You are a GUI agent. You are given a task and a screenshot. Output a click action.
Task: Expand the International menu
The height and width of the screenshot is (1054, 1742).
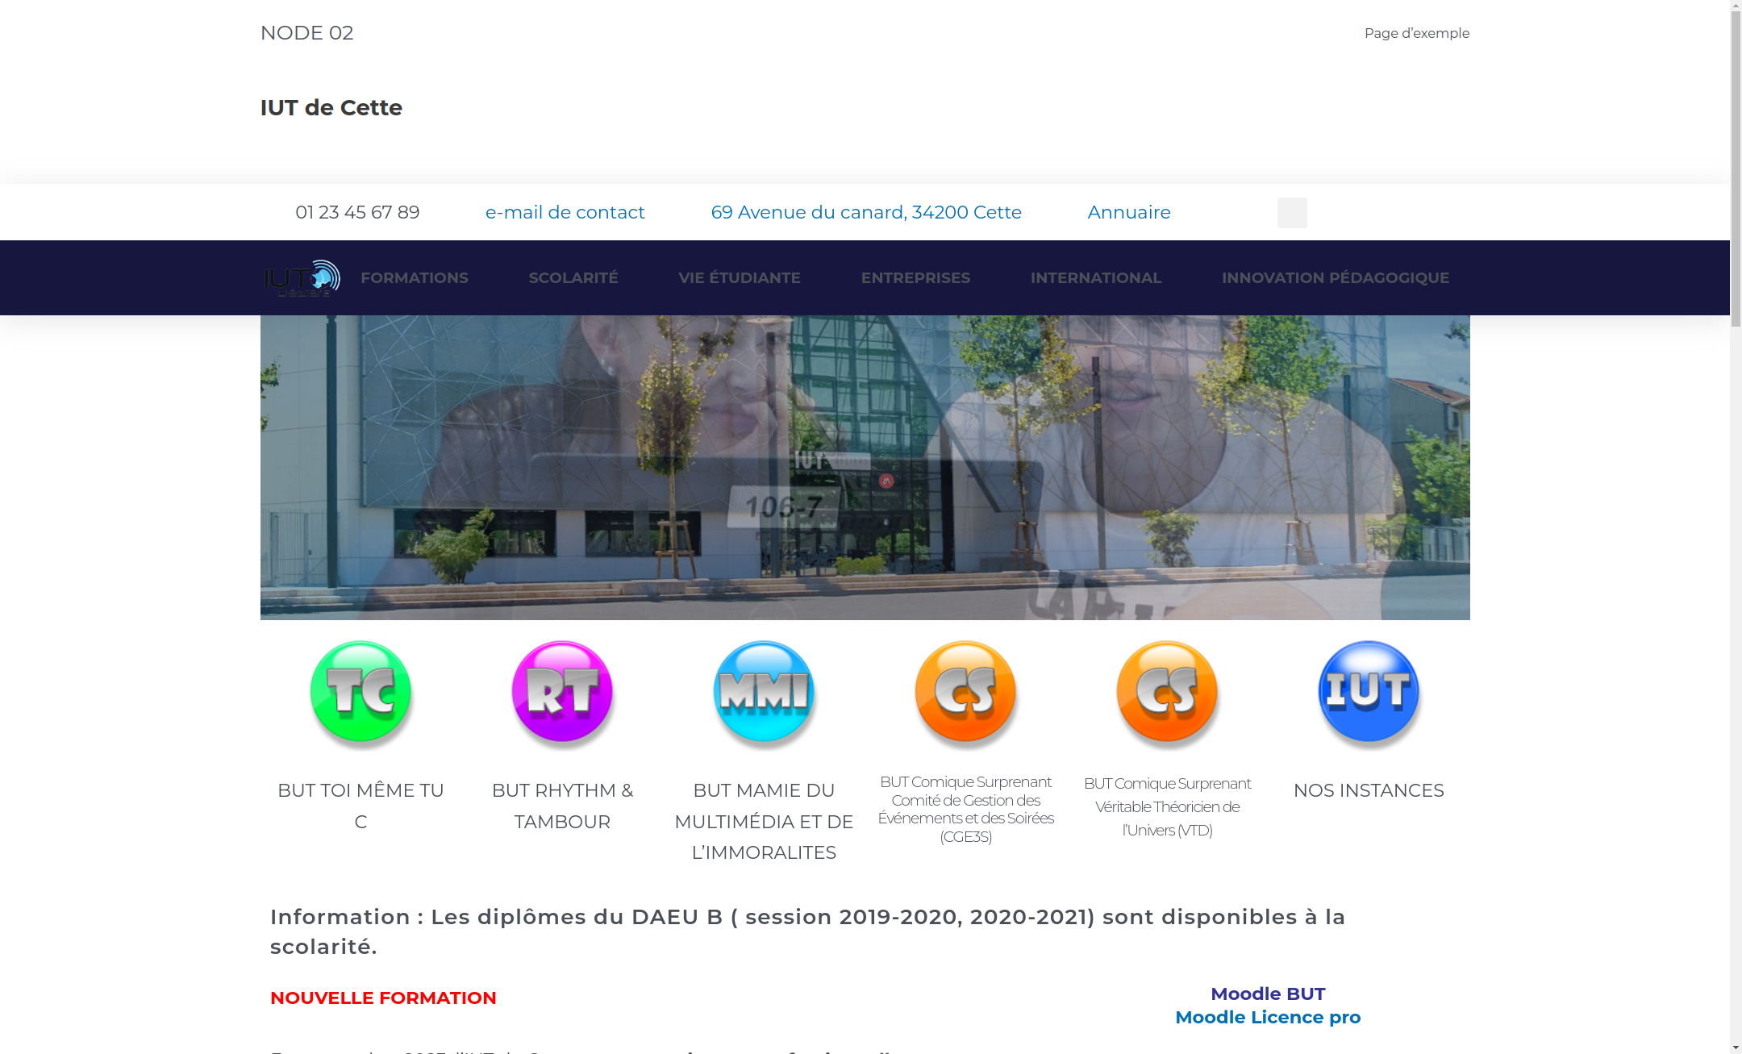[1095, 278]
